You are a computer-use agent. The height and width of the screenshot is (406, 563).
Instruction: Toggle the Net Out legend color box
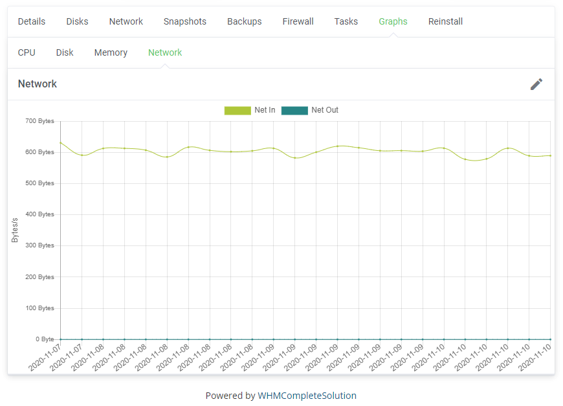(x=294, y=110)
